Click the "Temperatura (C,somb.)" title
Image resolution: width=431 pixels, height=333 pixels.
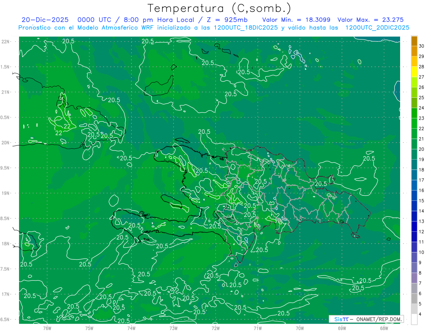click(219, 8)
